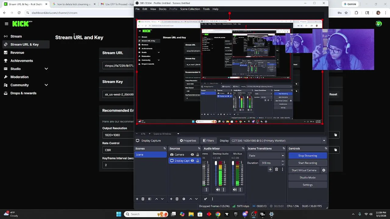Pop out the Audio Mixer dock
Screen dimensions: 390x219
tap(243, 148)
